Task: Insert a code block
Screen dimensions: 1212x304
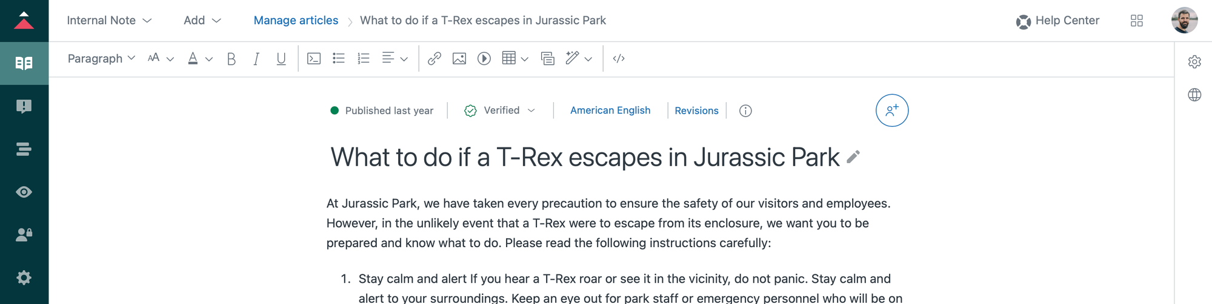Action: 314,59
